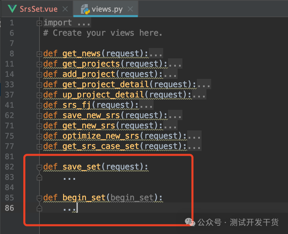Click line number 62 in the gutter

point(10,115)
